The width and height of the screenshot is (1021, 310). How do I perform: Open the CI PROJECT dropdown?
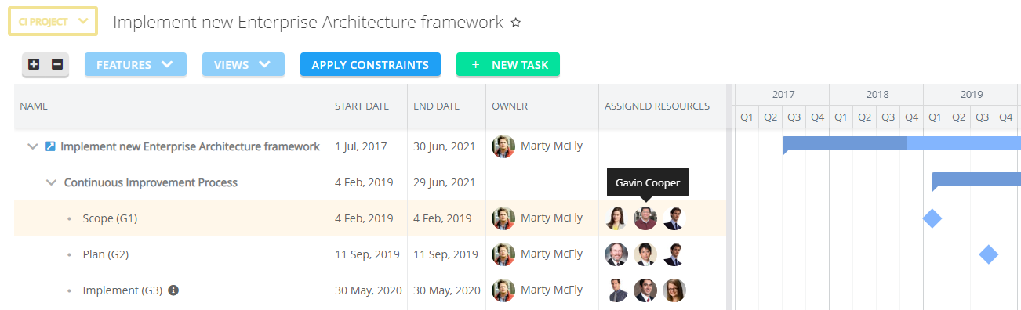point(53,22)
